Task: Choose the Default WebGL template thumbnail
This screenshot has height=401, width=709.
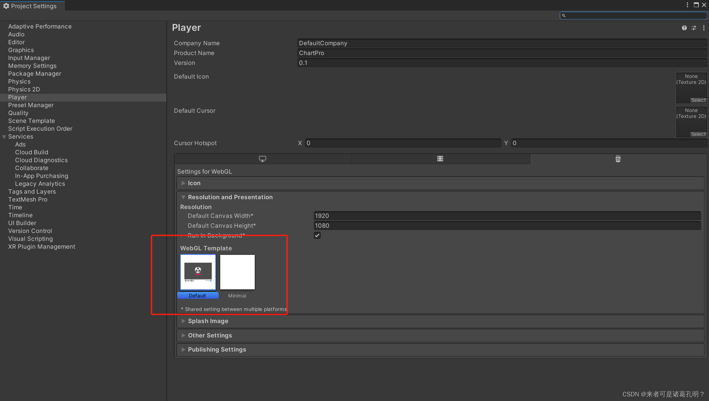Action: pos(198,272)
